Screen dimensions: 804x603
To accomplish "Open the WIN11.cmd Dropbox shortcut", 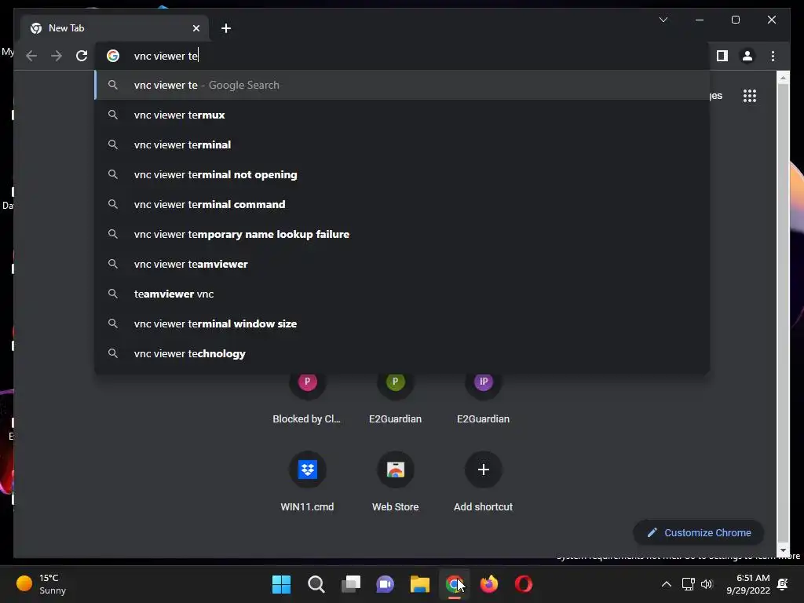I will pyautogui.click(x=307, y=482).
